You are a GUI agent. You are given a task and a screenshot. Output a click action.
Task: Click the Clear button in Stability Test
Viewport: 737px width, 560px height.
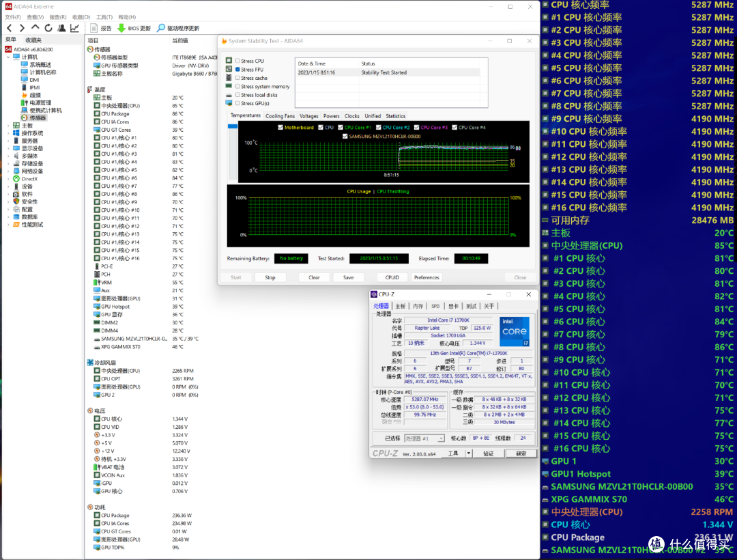click(x=314, y=277)
